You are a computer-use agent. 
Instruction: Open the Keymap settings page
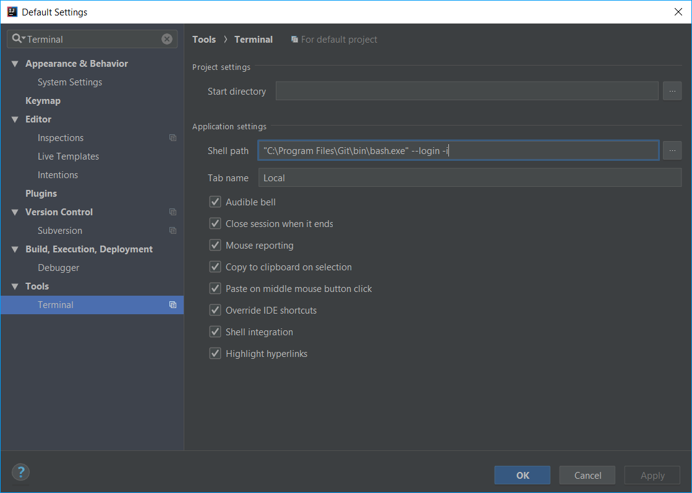point(43,101)
